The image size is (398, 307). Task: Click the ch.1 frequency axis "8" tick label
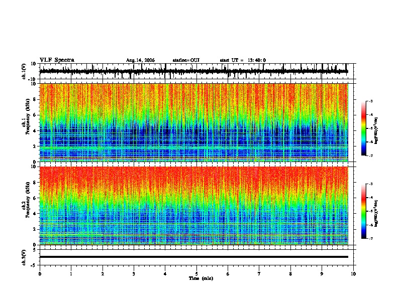pyautogui.click(x=35, y=99)
